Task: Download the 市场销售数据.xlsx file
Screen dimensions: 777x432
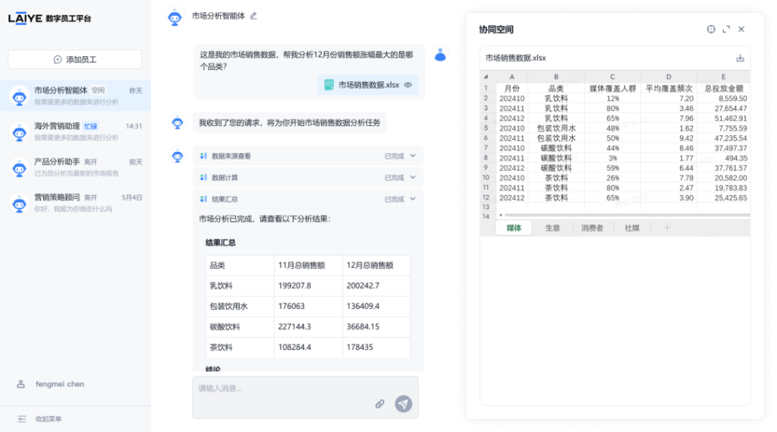Action: (x=740, y=58)
